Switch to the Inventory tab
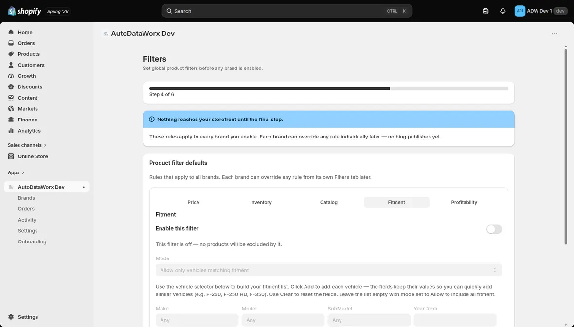The image size is (574, 327). pyautogui.click(x=261, y=202)
